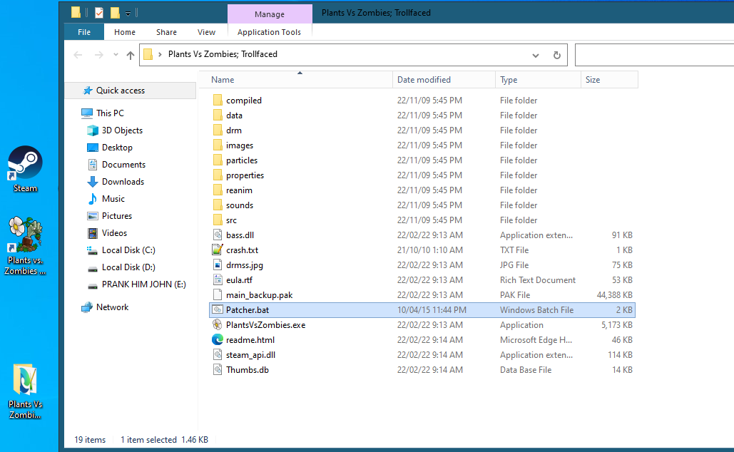
Task: Open Music in the sidebar
Action: point(113,198)
